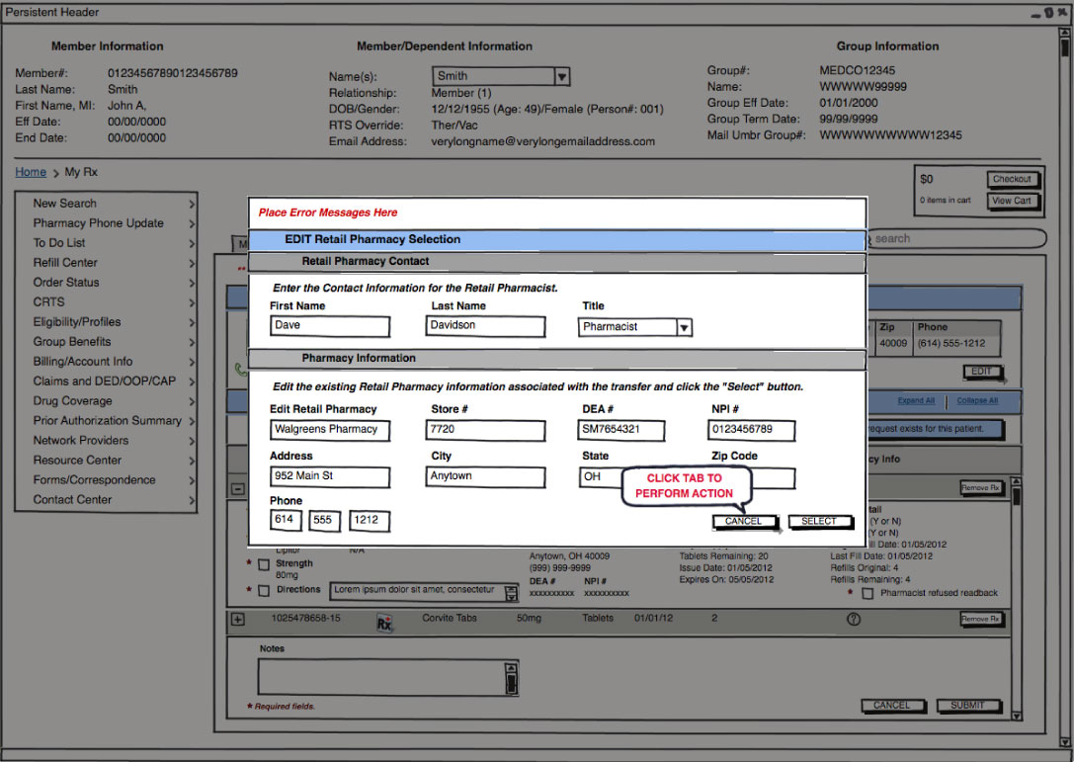Click the Last Name field containing Davidson
1074x762 pixels.
tap(486, 326)
